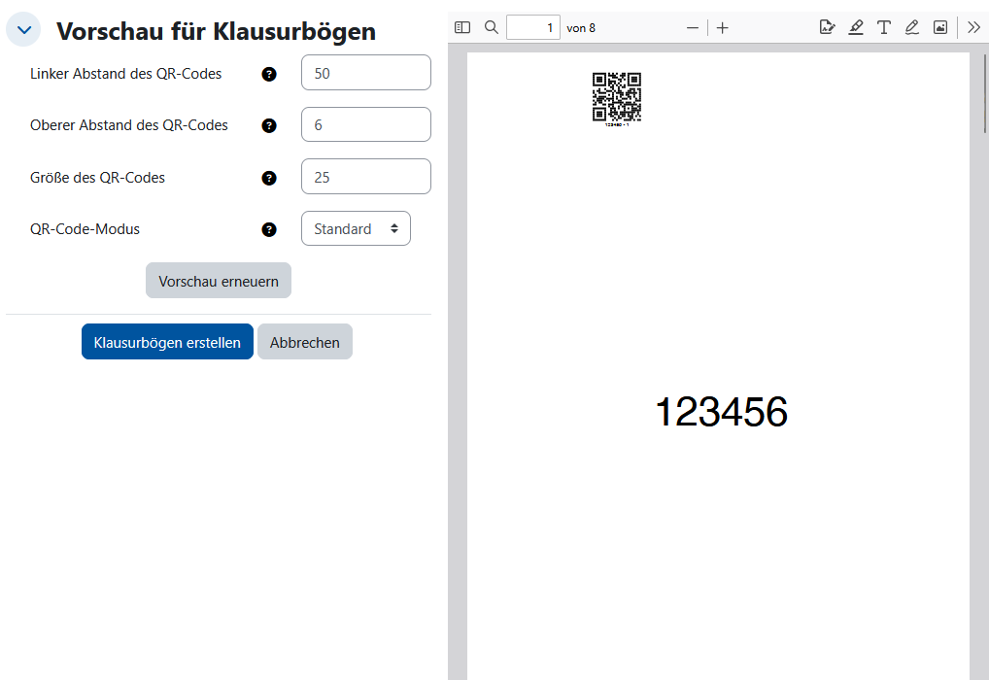Cancel with the Abbrechen button

pyautogui.click(x=304, y=341)
